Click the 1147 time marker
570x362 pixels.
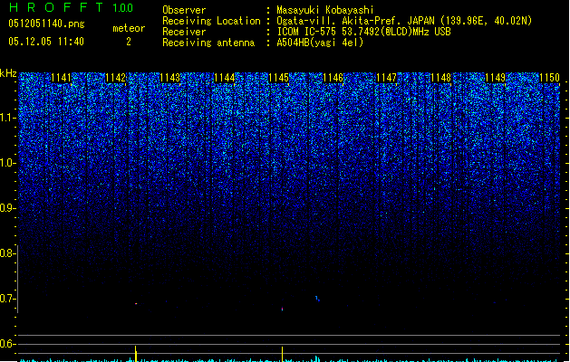(x=386, y=78)
